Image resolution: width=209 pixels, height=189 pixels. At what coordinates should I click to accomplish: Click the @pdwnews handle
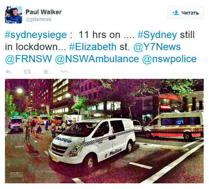click(38, 19)
